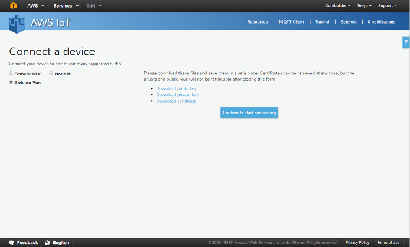The width and height of the screenshot is (410, 247).
Task: Open Privacy Policy link in footer
Action: pyautogui.click(x=357, y=242)
